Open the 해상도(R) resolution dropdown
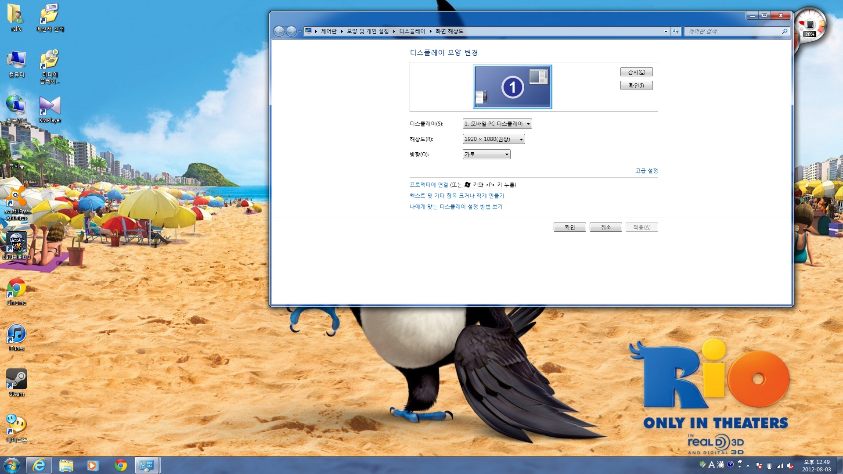Image resolution: width=843 pixels, height=474 pixels. [x=494, y=139]
